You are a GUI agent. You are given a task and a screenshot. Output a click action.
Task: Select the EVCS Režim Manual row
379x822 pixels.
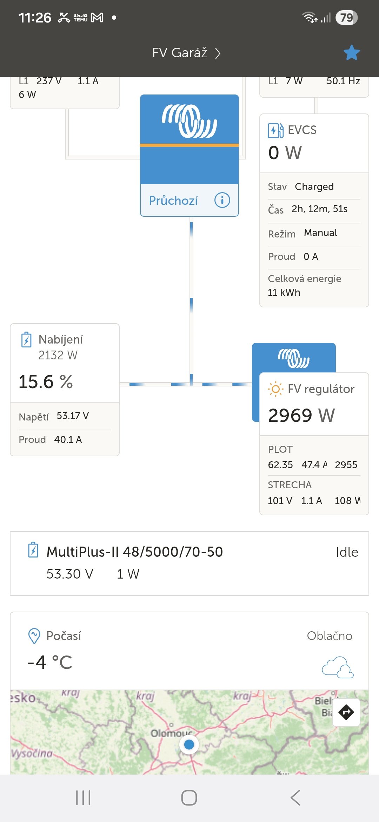pos(314,233)
